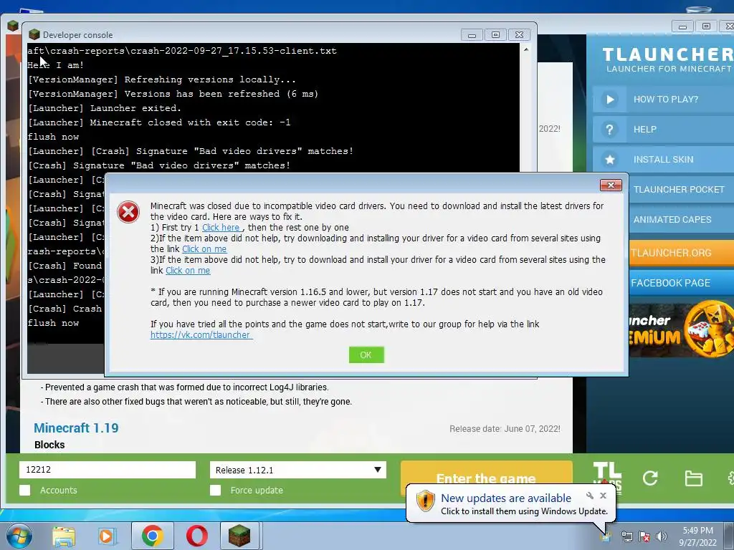Viewport: 734px width, 550px height.
Task: Open Opera browser from taskbar
Action: click(x=197, y=536)
